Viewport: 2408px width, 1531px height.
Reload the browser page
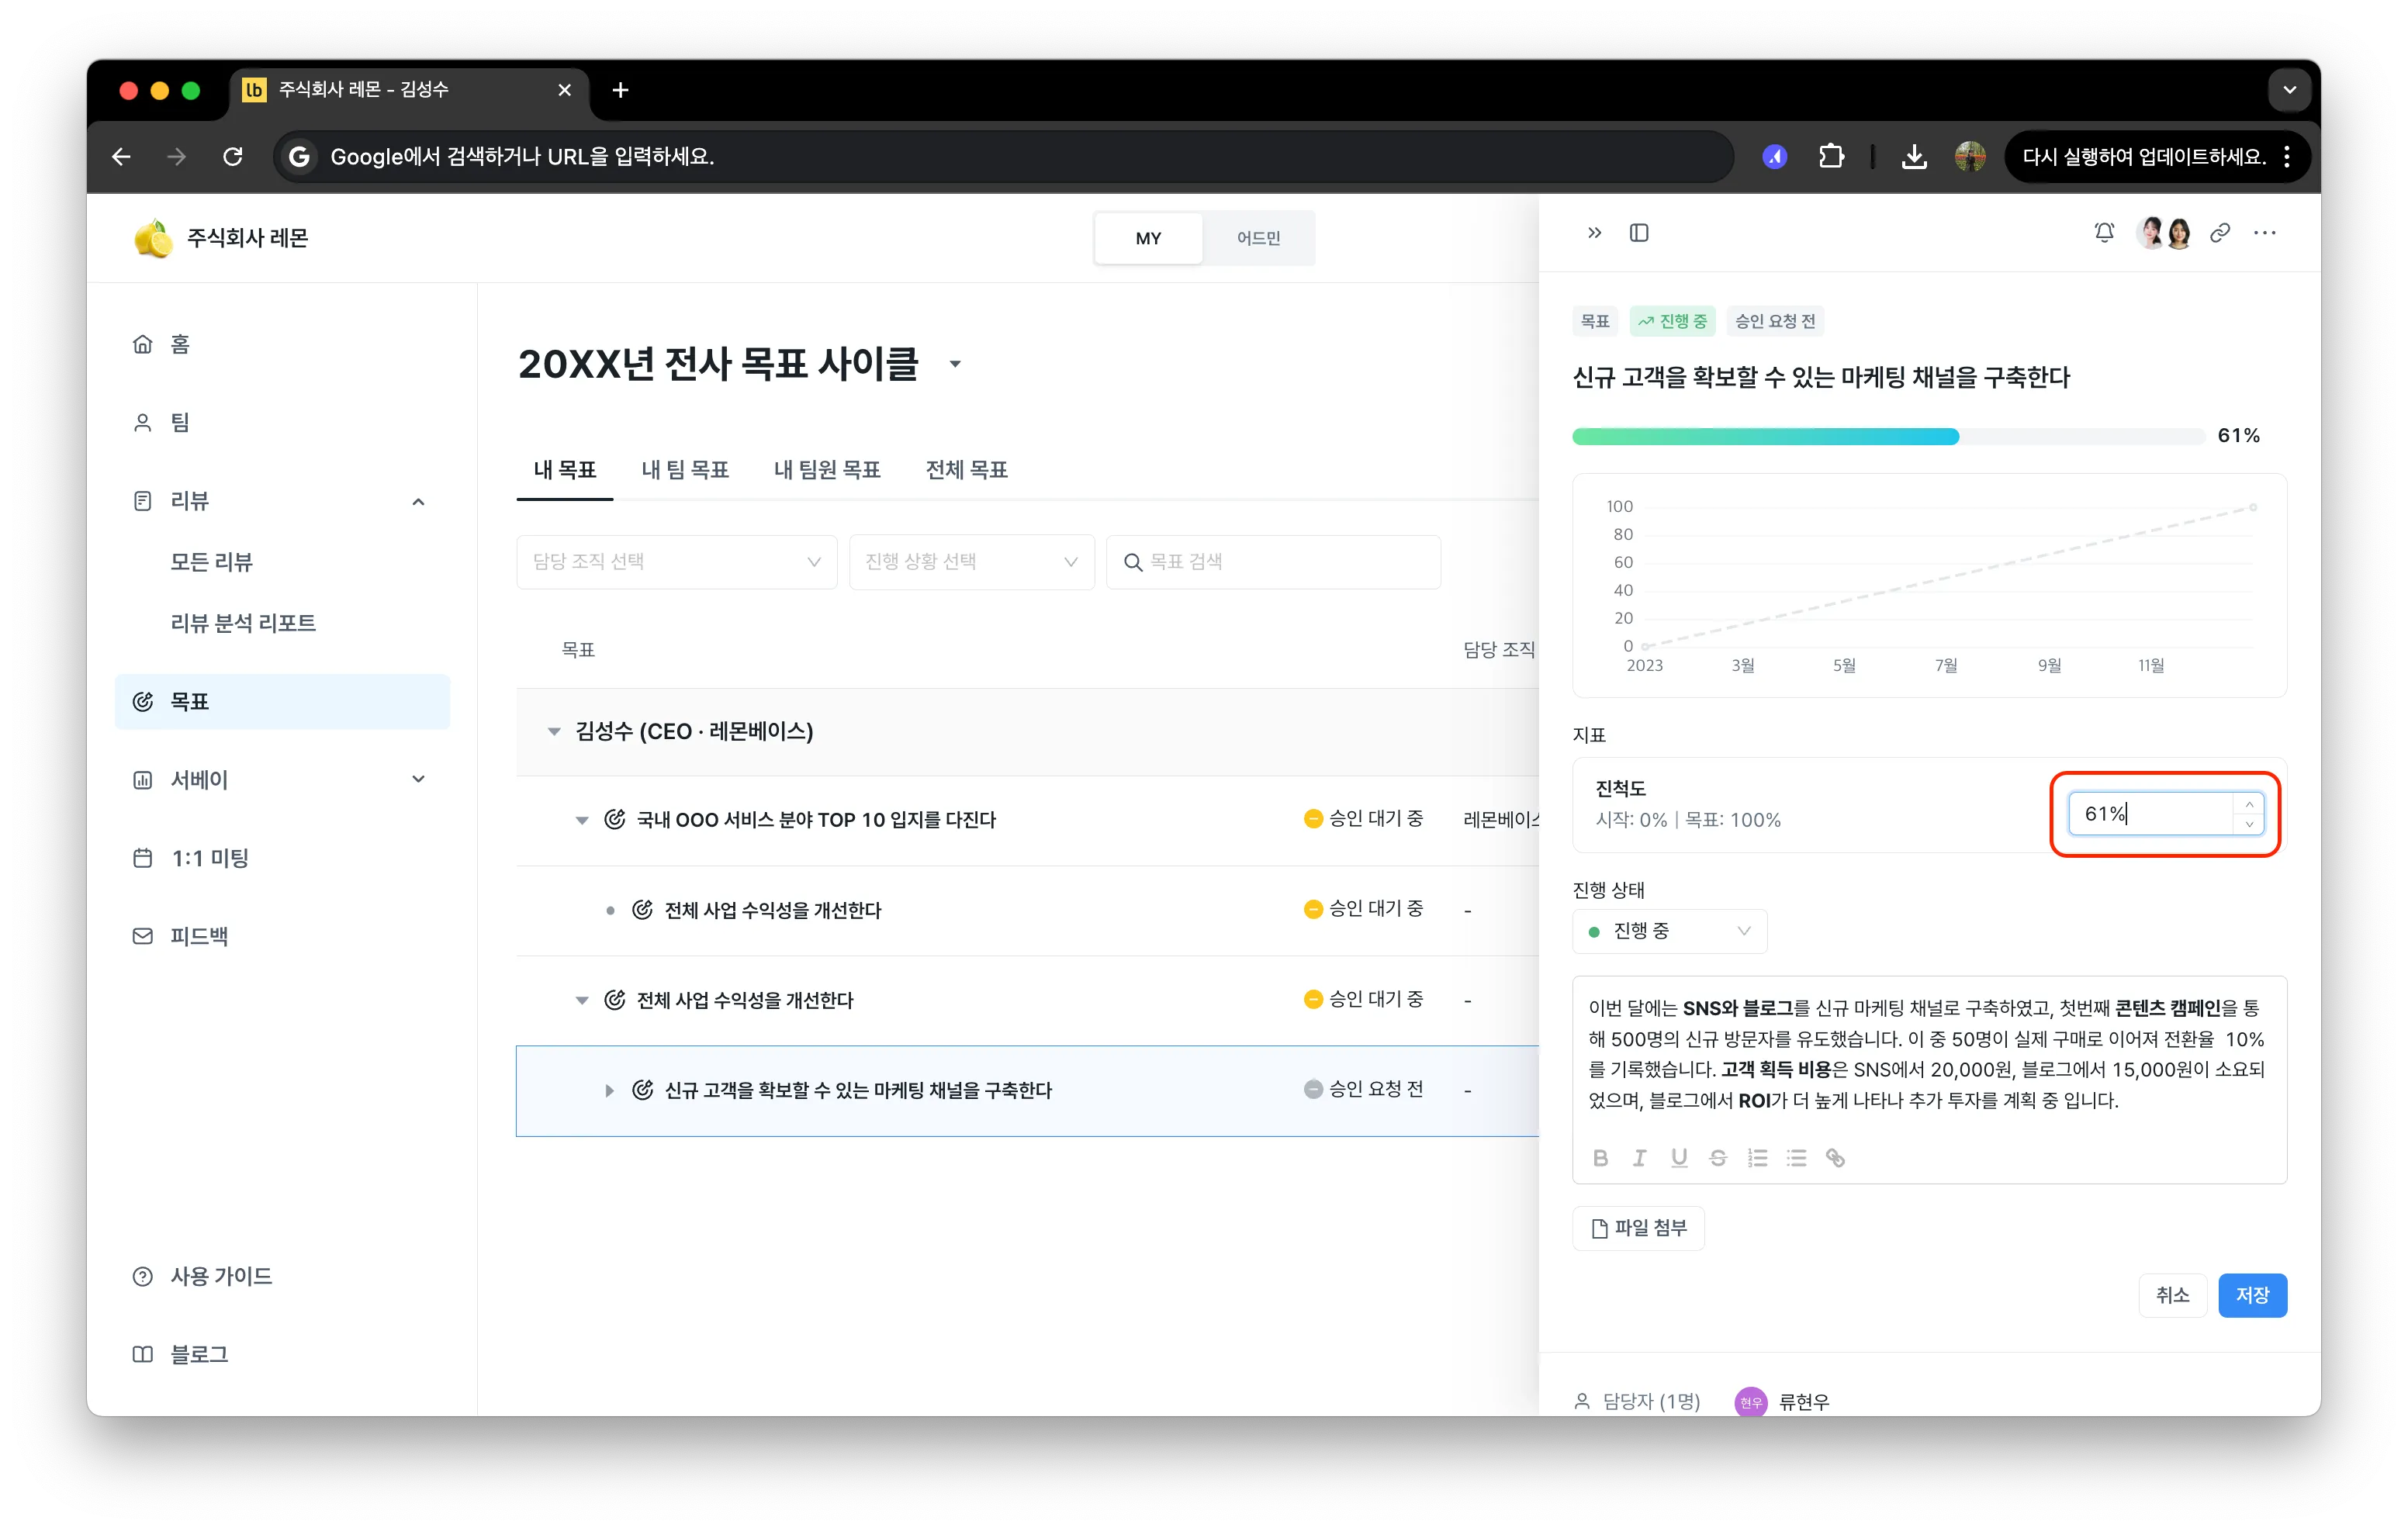pos(233,156)
